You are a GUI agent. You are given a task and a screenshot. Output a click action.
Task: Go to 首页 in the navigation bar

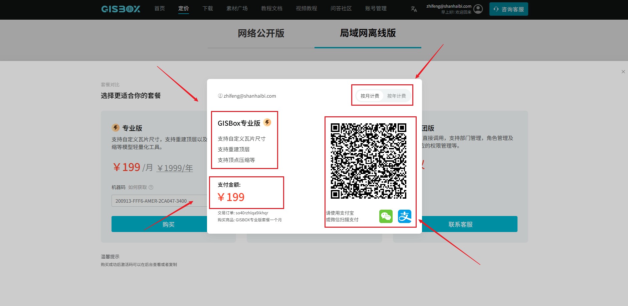click(160, 9)
